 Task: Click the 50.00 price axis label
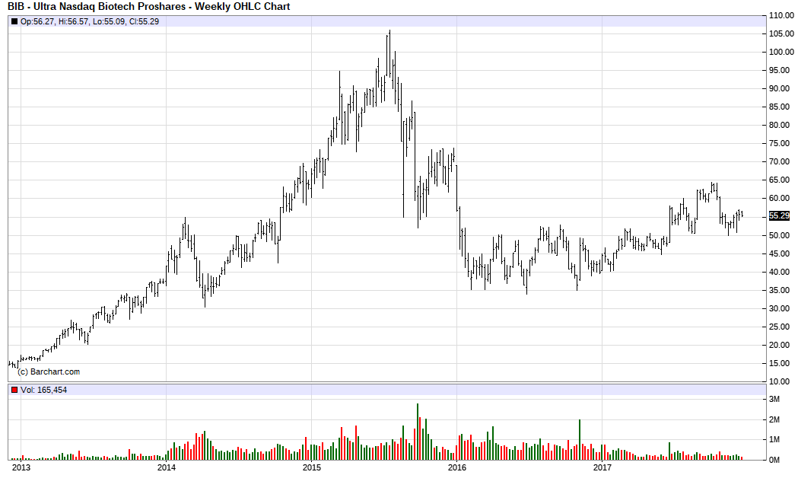(779, 235)
